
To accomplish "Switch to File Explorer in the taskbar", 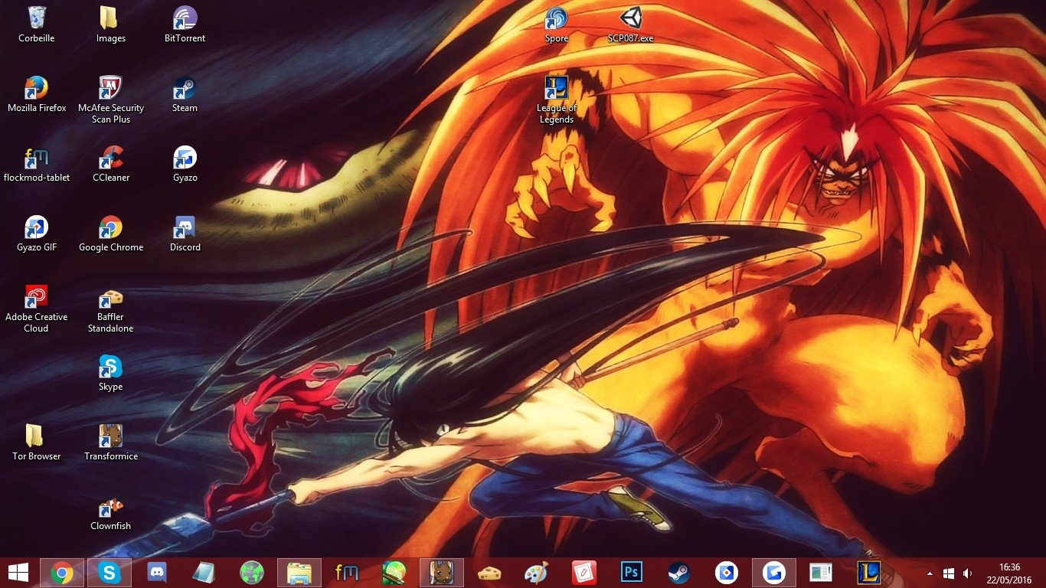I will coord(299,573).
